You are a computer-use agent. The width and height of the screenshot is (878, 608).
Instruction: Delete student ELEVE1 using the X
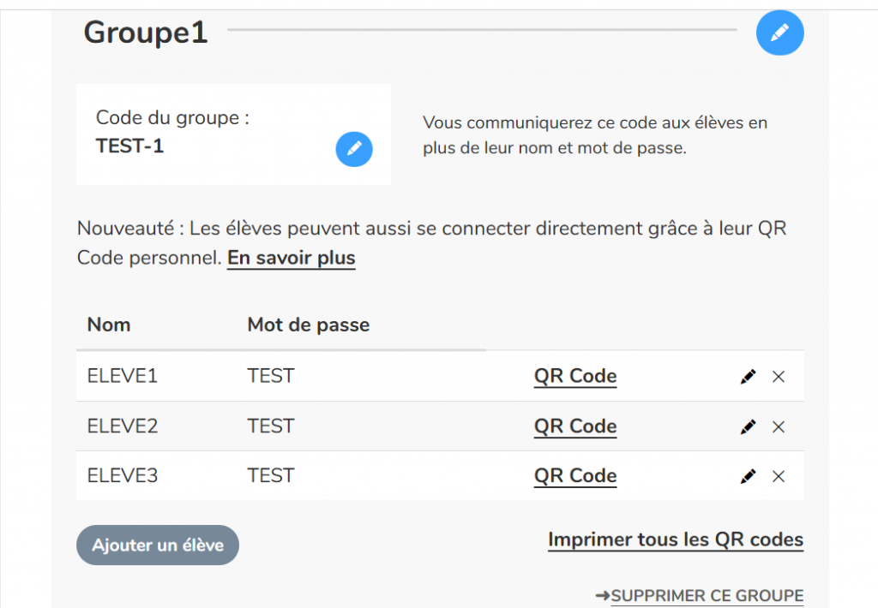tap(779, 377)
